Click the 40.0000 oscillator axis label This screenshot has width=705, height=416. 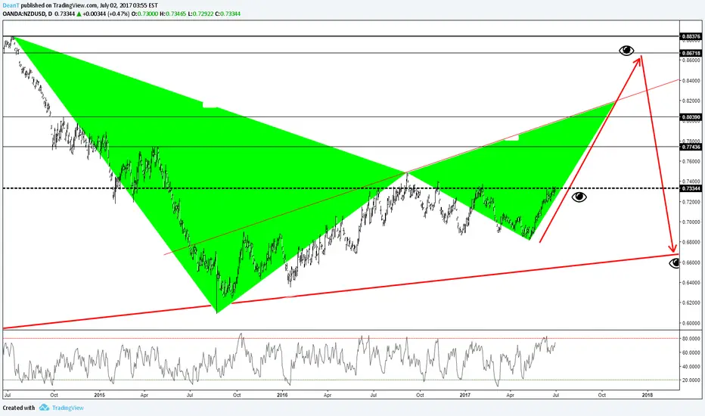[691, 367]
